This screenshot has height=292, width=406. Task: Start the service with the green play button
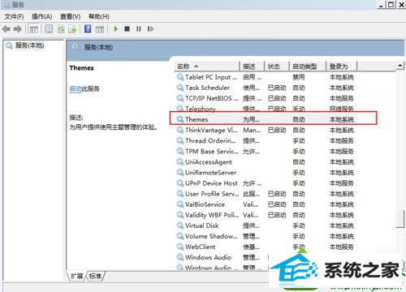[116, 28]
